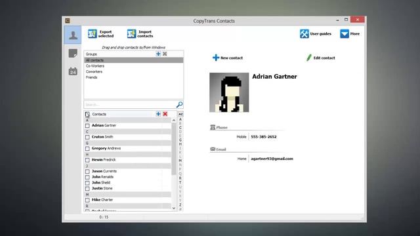Click the Import contacts icon

131,33
